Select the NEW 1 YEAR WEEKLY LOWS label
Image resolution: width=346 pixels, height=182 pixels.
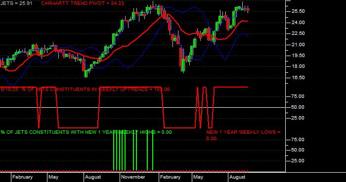tap(243, 135)
